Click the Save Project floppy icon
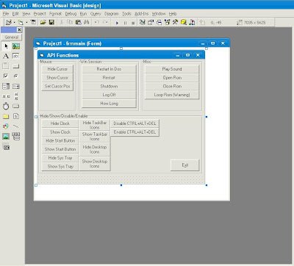Screen dimensions: 294x266 coord(51,23)
